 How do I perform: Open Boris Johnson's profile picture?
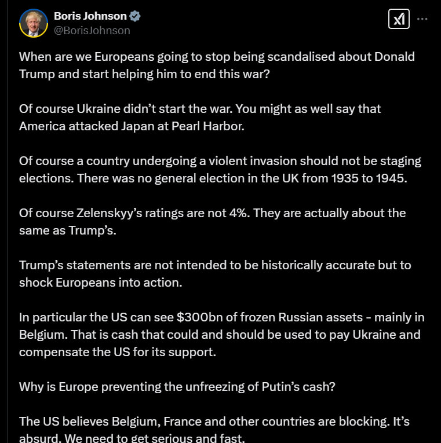pyautogui.click(x=34, y=23)
